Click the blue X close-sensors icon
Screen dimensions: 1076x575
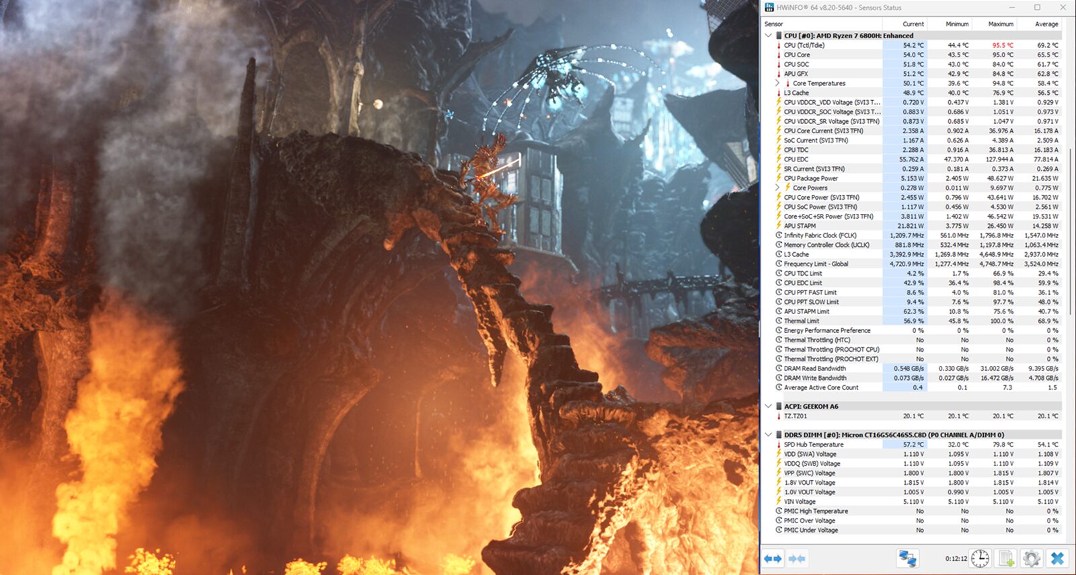(x=1057, y=558)
